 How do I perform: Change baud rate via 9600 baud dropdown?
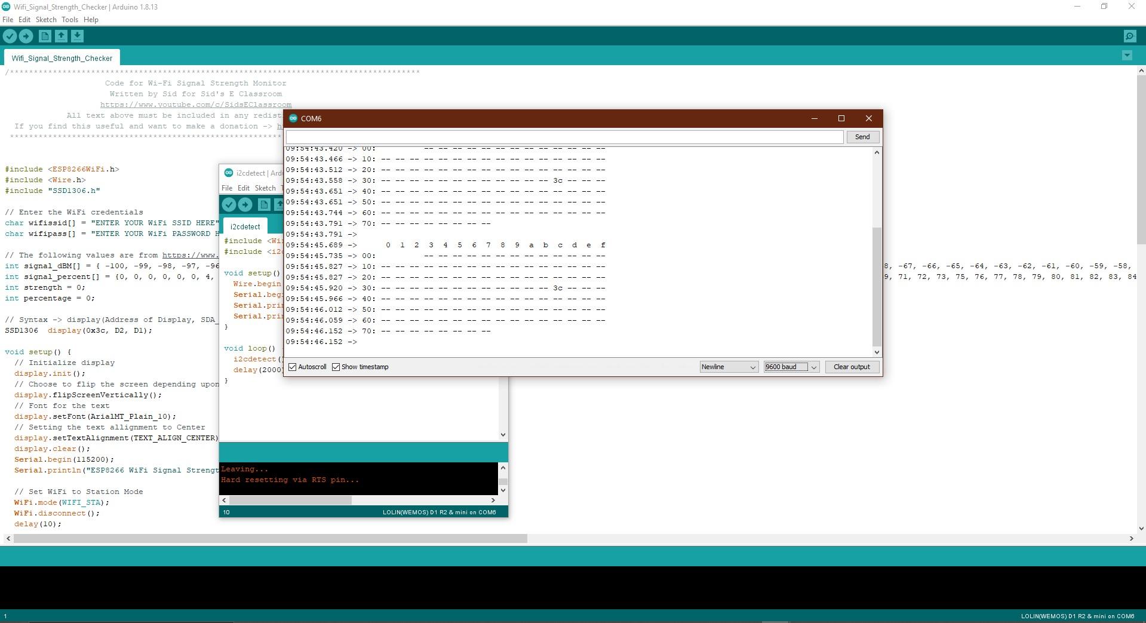791,367
